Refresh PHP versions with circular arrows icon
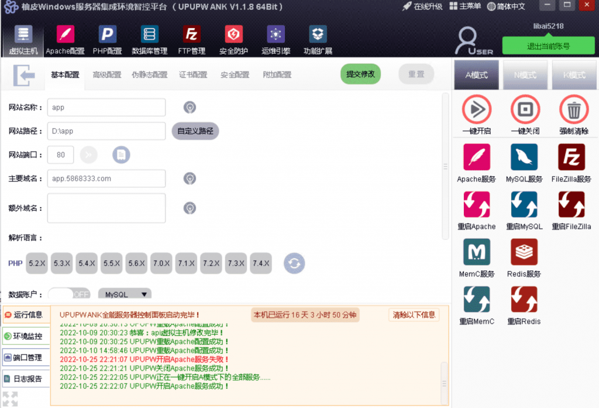Image resolution: width=599 pixels, height=408 pixels. point(294,263)
